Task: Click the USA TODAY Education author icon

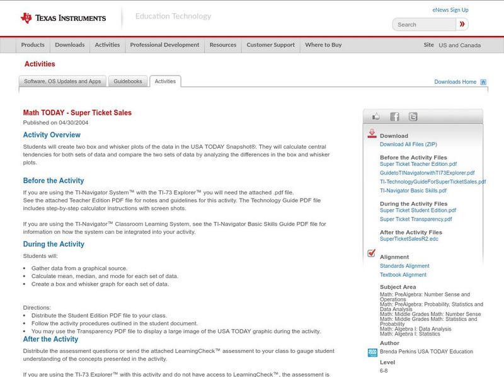Action: click(372, 352)
